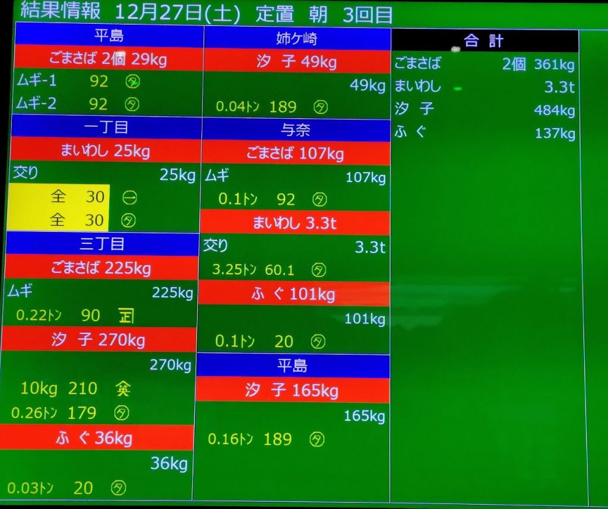Select the 与奈 blue header

pos(296,130)
